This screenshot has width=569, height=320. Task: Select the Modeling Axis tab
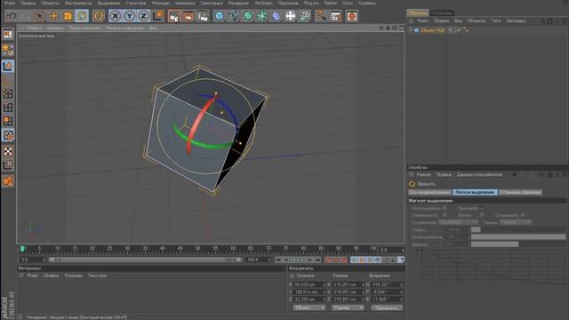(429, 192)
